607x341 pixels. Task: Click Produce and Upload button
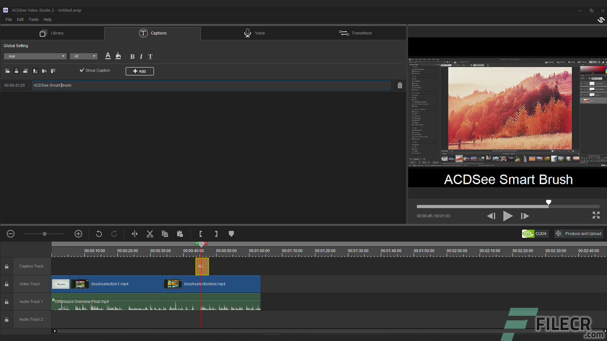point(579,233)
